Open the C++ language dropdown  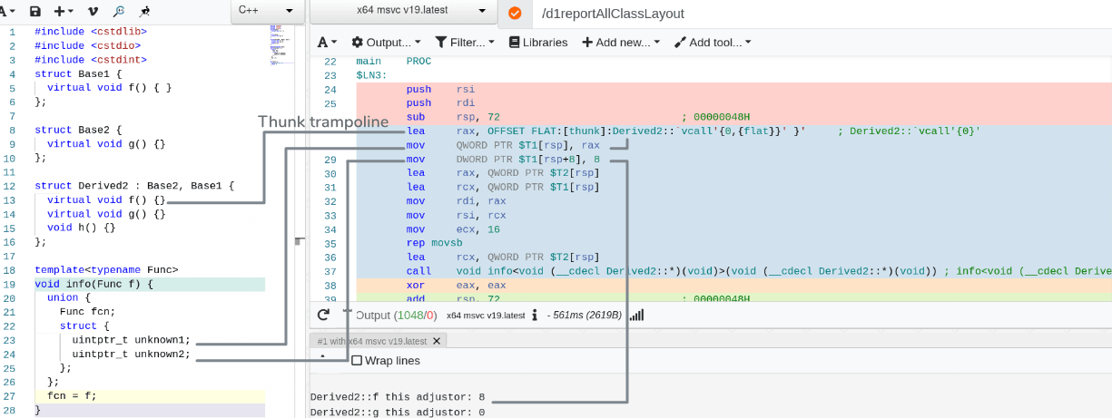pyautogui.click(x=267, y=11)
